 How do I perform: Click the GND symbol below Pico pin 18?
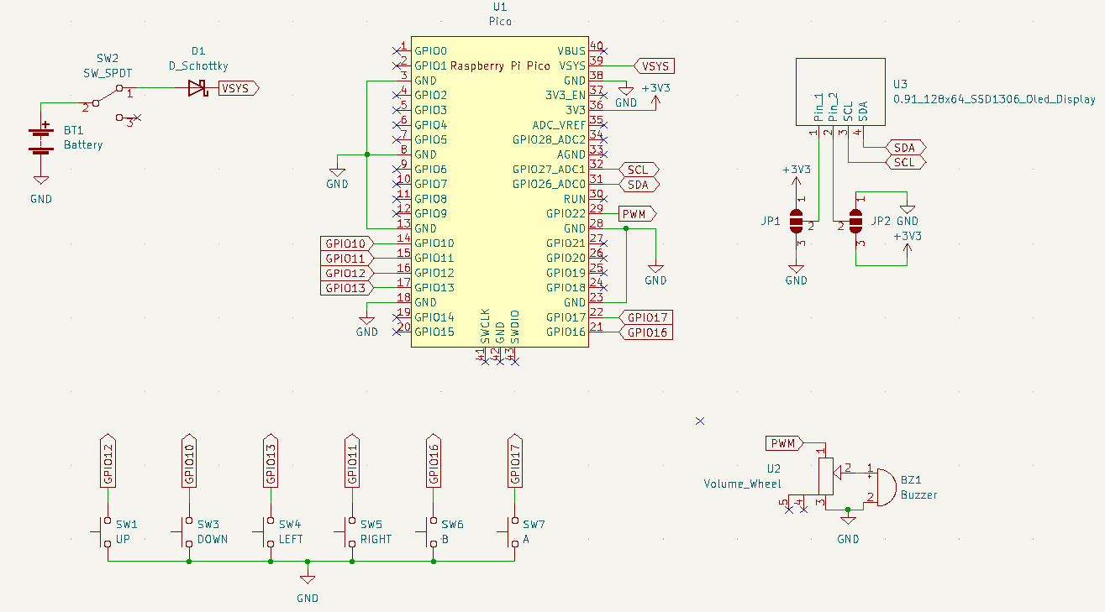(x=366, y=322)
